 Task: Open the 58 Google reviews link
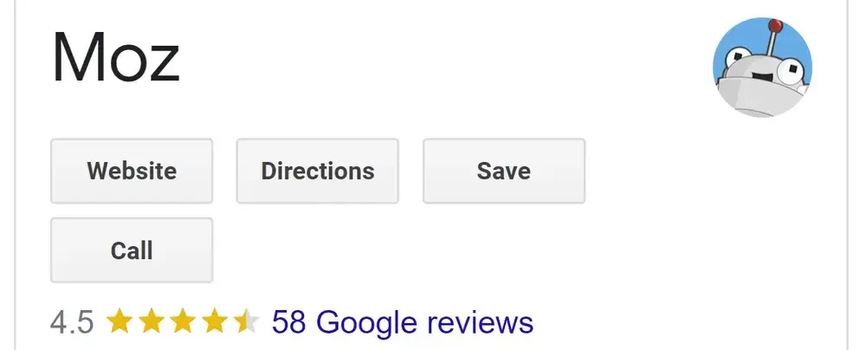[402, 322]
